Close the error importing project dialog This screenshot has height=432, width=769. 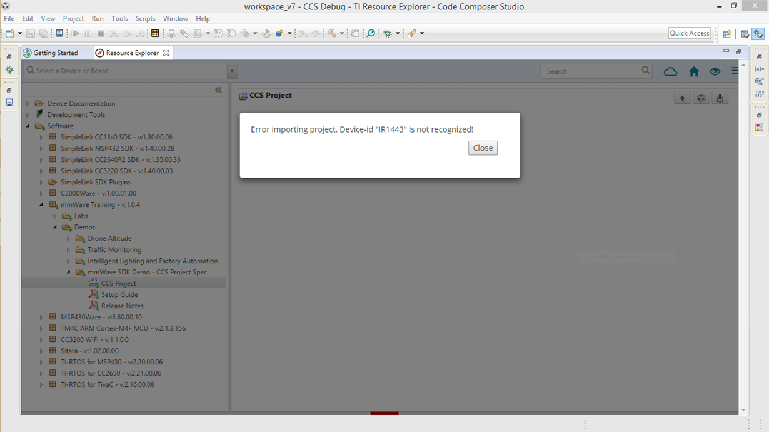click(x=483, y=148)
